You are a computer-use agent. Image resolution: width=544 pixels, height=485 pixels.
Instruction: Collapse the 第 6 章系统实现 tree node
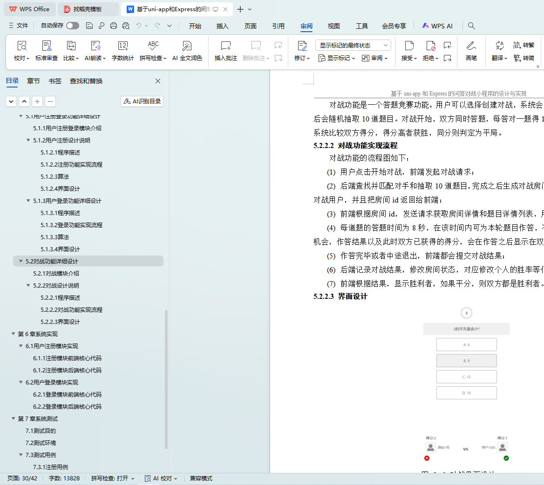pos(14,334)
